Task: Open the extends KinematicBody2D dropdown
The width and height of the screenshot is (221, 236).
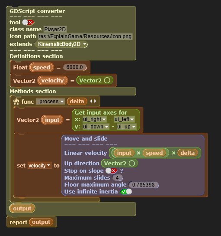Action: point(61,44)
